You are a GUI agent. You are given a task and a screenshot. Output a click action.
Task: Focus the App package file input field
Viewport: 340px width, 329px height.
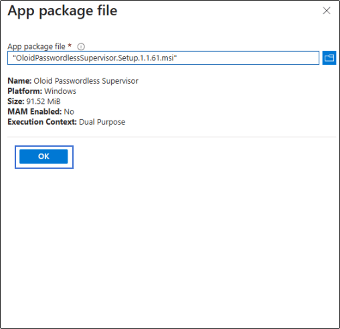click(163, 58)
